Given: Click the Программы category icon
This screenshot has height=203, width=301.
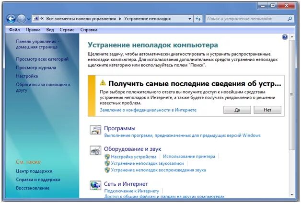Looking at the screenshot, I should [95, 130].
